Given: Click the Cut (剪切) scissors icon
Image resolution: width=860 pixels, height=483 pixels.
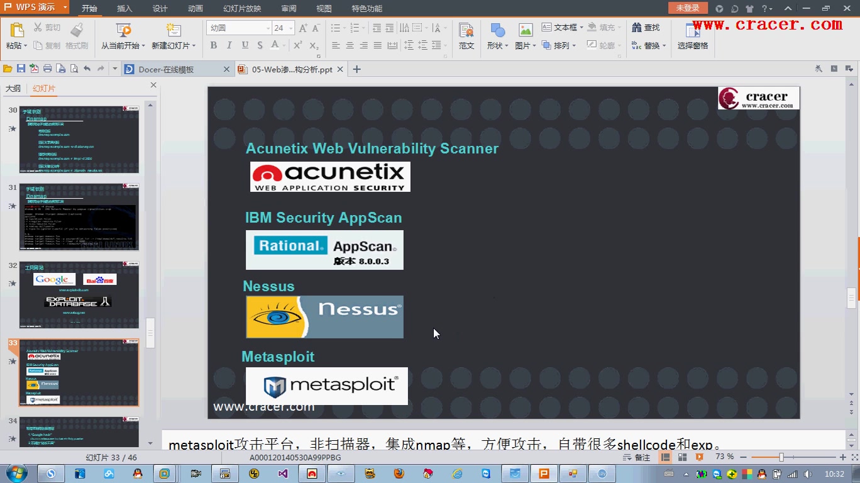Looking at the screenshot, I should [38, 28].
